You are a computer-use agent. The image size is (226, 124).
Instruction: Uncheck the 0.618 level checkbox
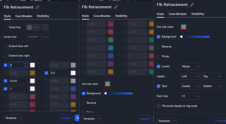(x=5, y=81)
